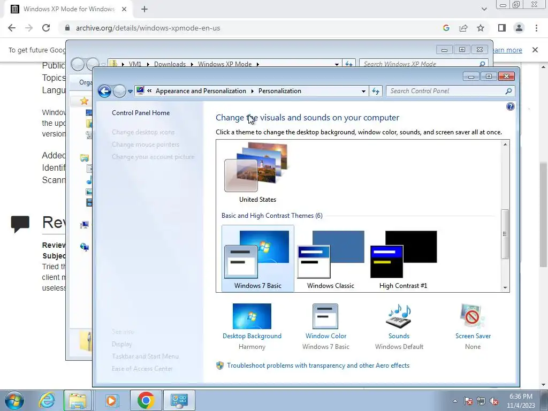548x411 pixels.
Task: Open the Windows Start orb
Action: pos(14,400)
